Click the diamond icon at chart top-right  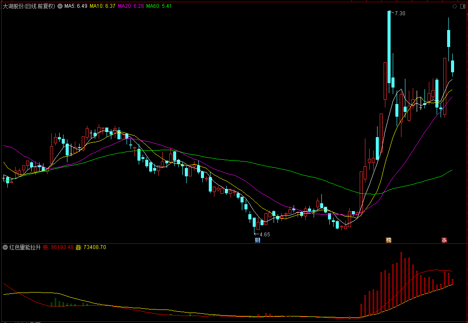(455, 6)
